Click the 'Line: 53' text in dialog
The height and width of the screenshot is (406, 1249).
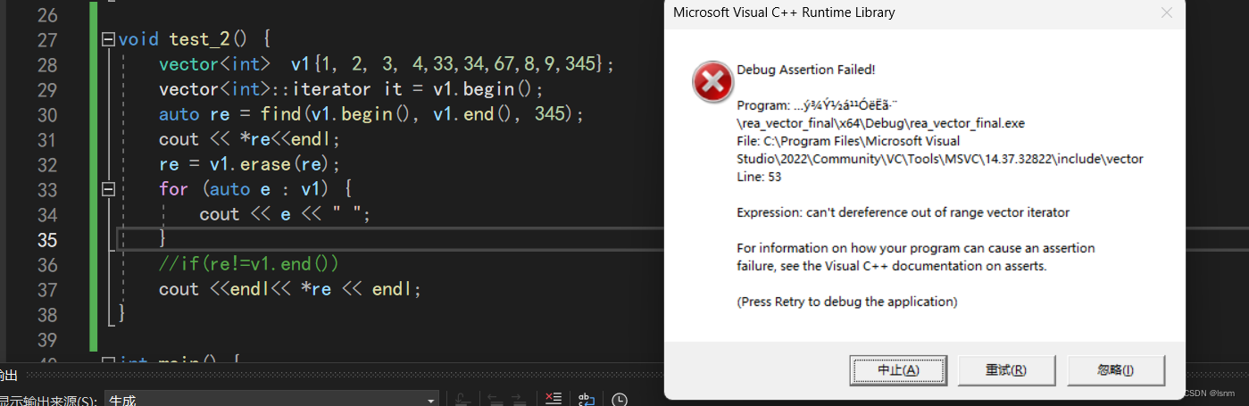pos(759,177)
